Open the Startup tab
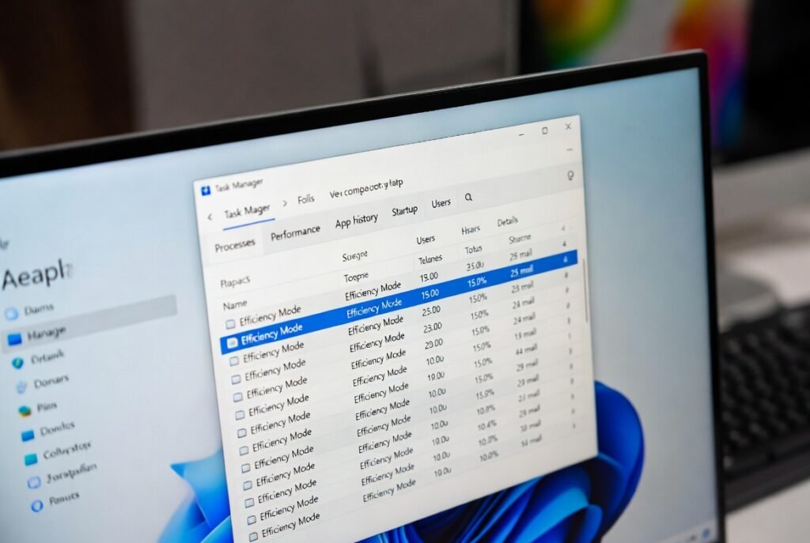The image size is (810, 543). pos(404,211)
